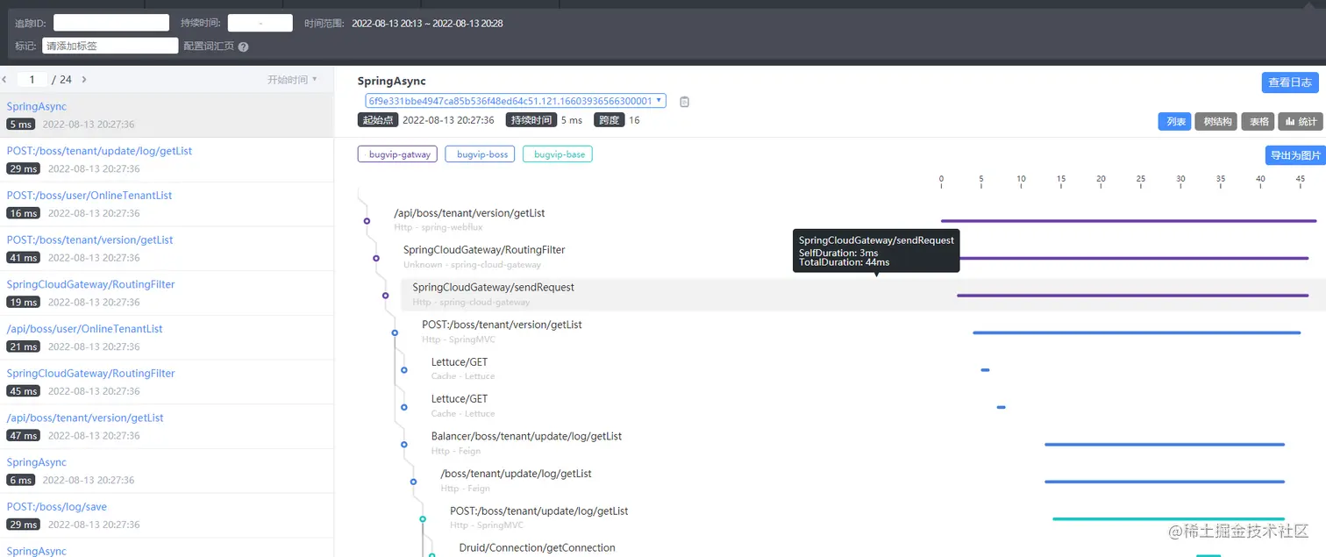Click node circle of POST:/boss/tenant/update/log/getList SpringMVC span
This screenshot has height=557, width=1326.
coord(423,519)
